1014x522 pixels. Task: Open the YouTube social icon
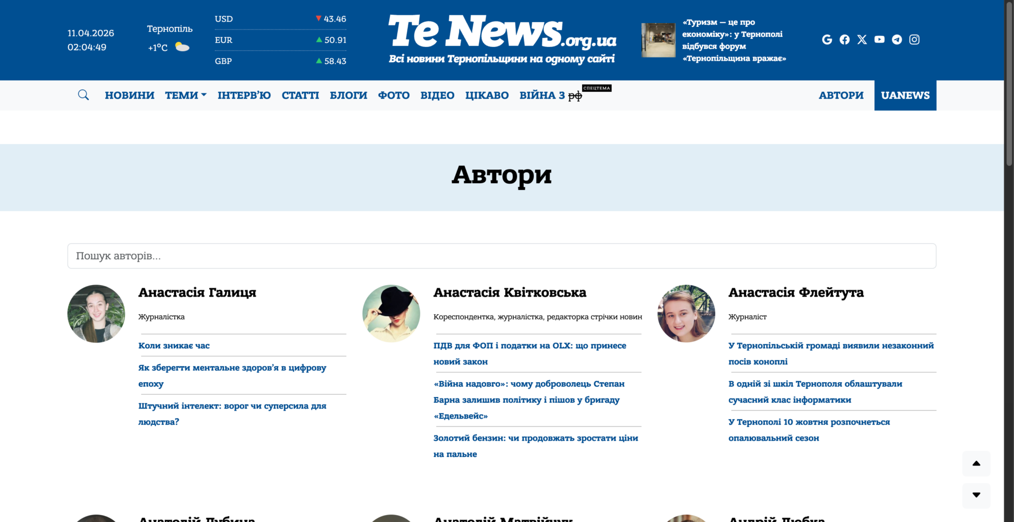click(879, 40)
